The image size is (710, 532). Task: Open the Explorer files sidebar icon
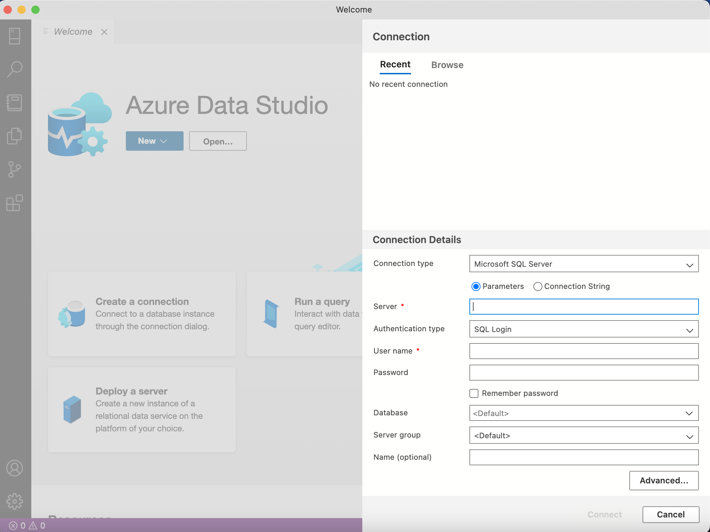15,136
